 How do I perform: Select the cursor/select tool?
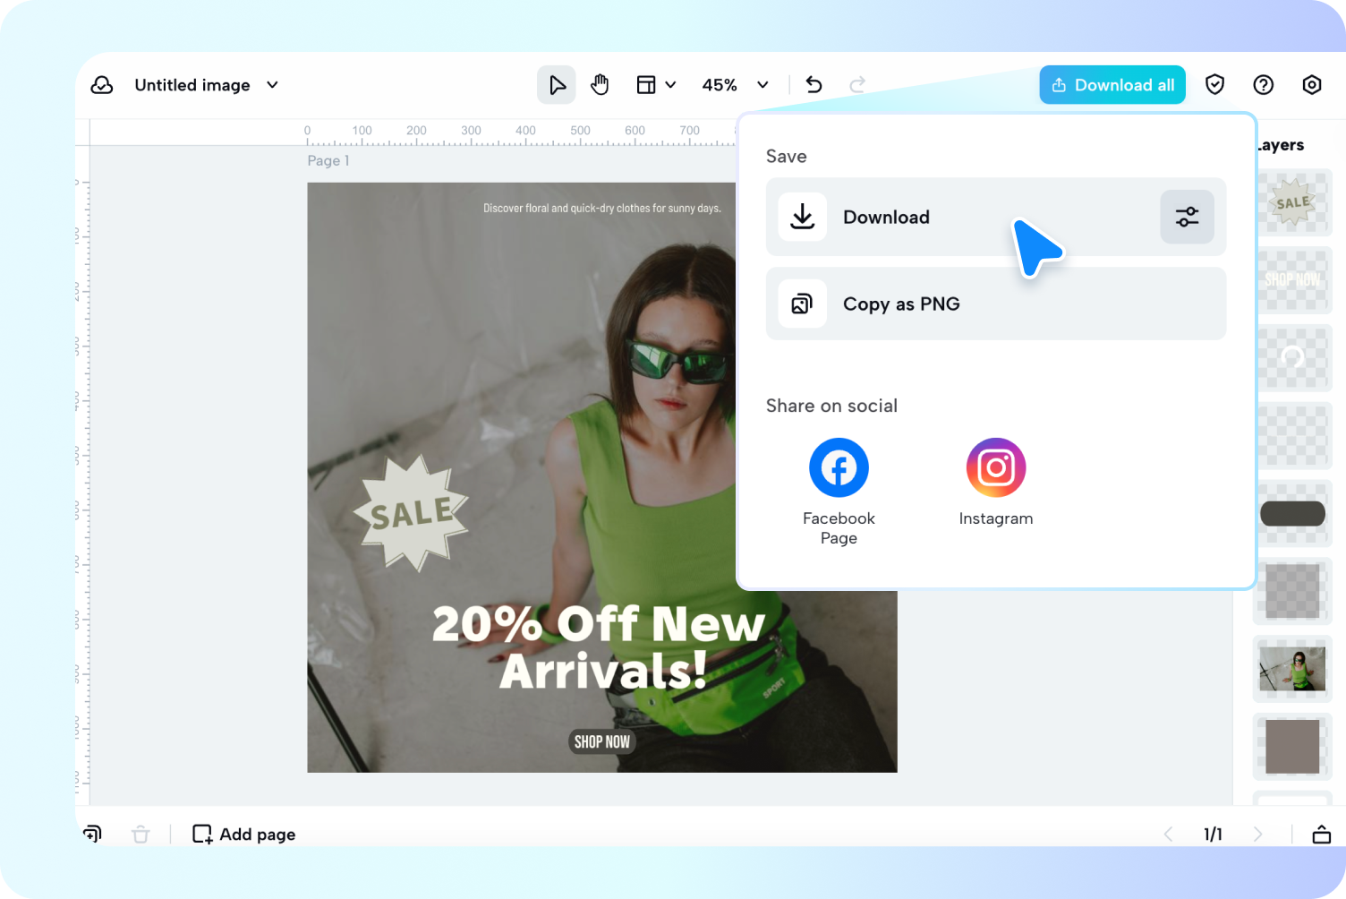(x=557, y=84)
